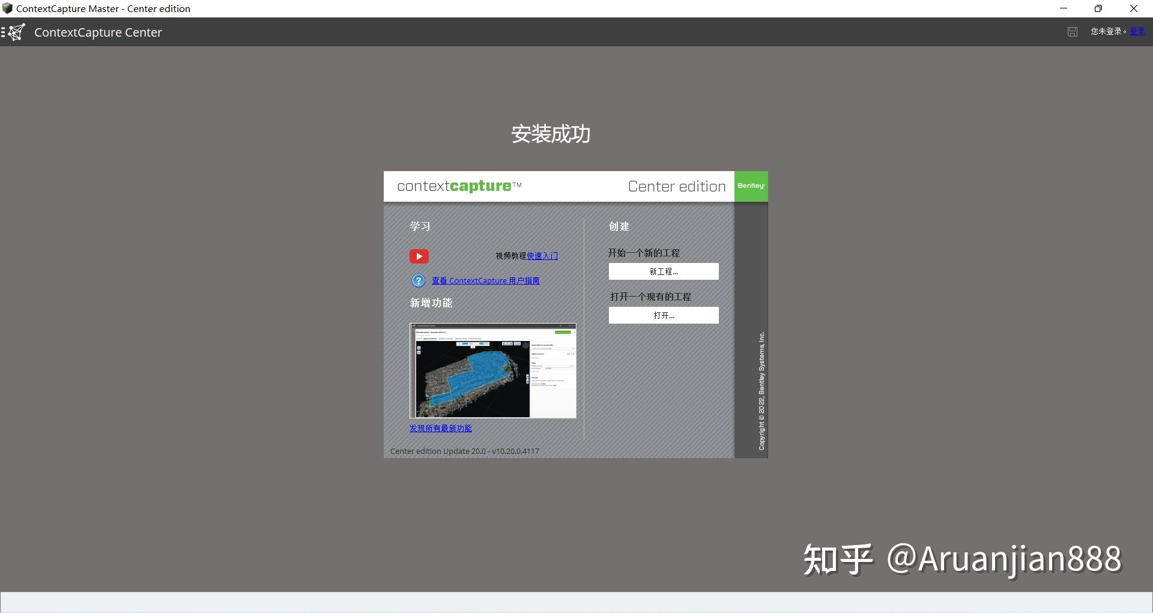Open the 快速入门 quick start link
The width and height of the screenshot is (1153, 613).
coord(541,256)
